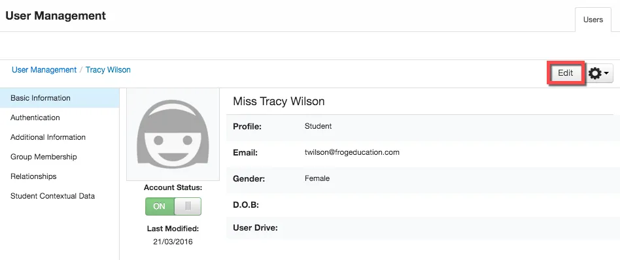
Task: Click the Female gender value
Action: coord(317,178)
